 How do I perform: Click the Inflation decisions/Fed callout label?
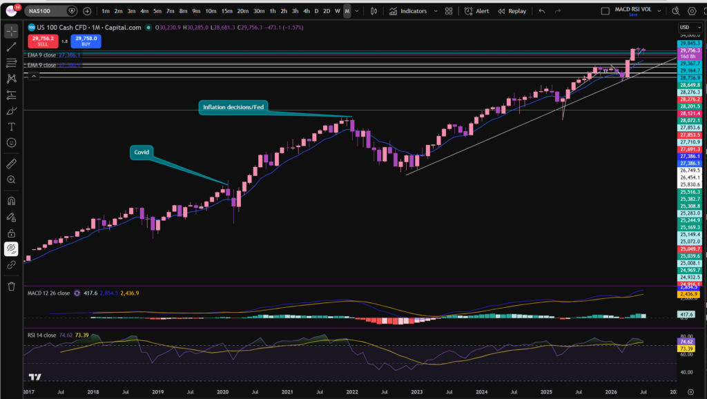click(x=233, y=107)
